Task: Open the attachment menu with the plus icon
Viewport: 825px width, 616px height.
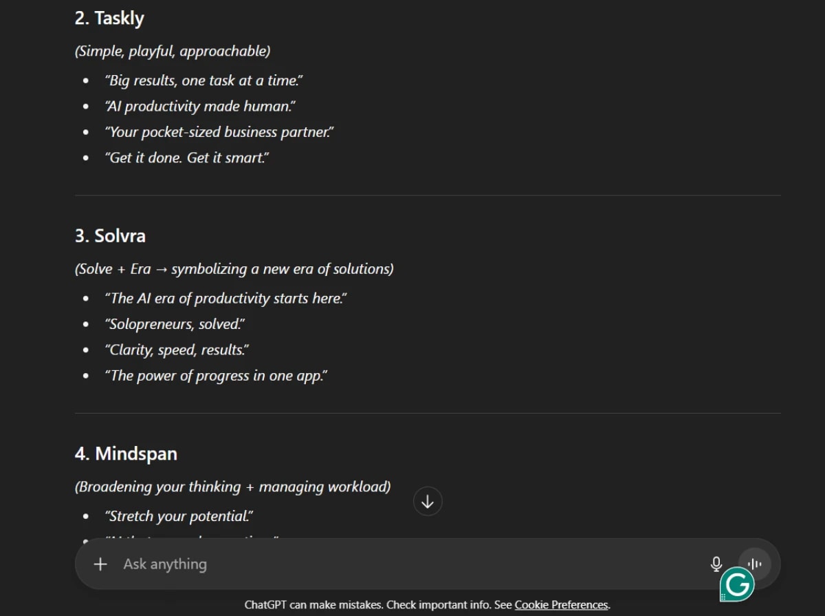Action: click(100, 564)
